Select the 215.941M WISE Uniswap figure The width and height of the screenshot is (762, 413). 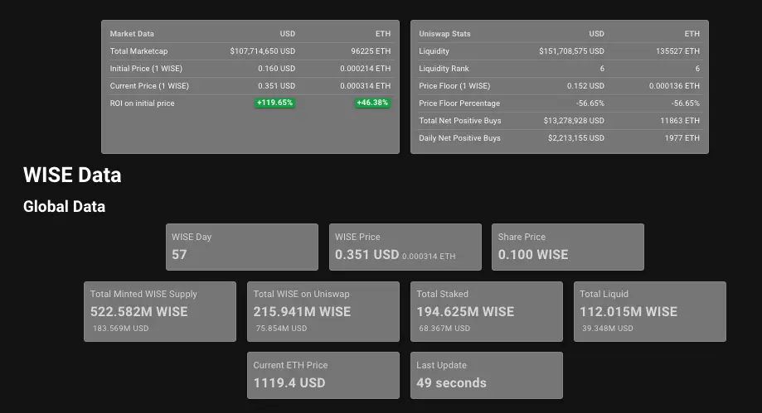[302, 311]
